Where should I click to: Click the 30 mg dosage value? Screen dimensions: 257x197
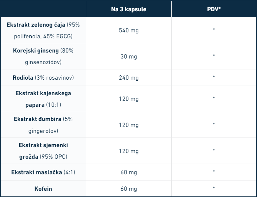[128, 57]
